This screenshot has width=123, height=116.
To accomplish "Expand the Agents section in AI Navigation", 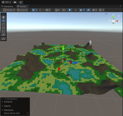I will point(2,106).
